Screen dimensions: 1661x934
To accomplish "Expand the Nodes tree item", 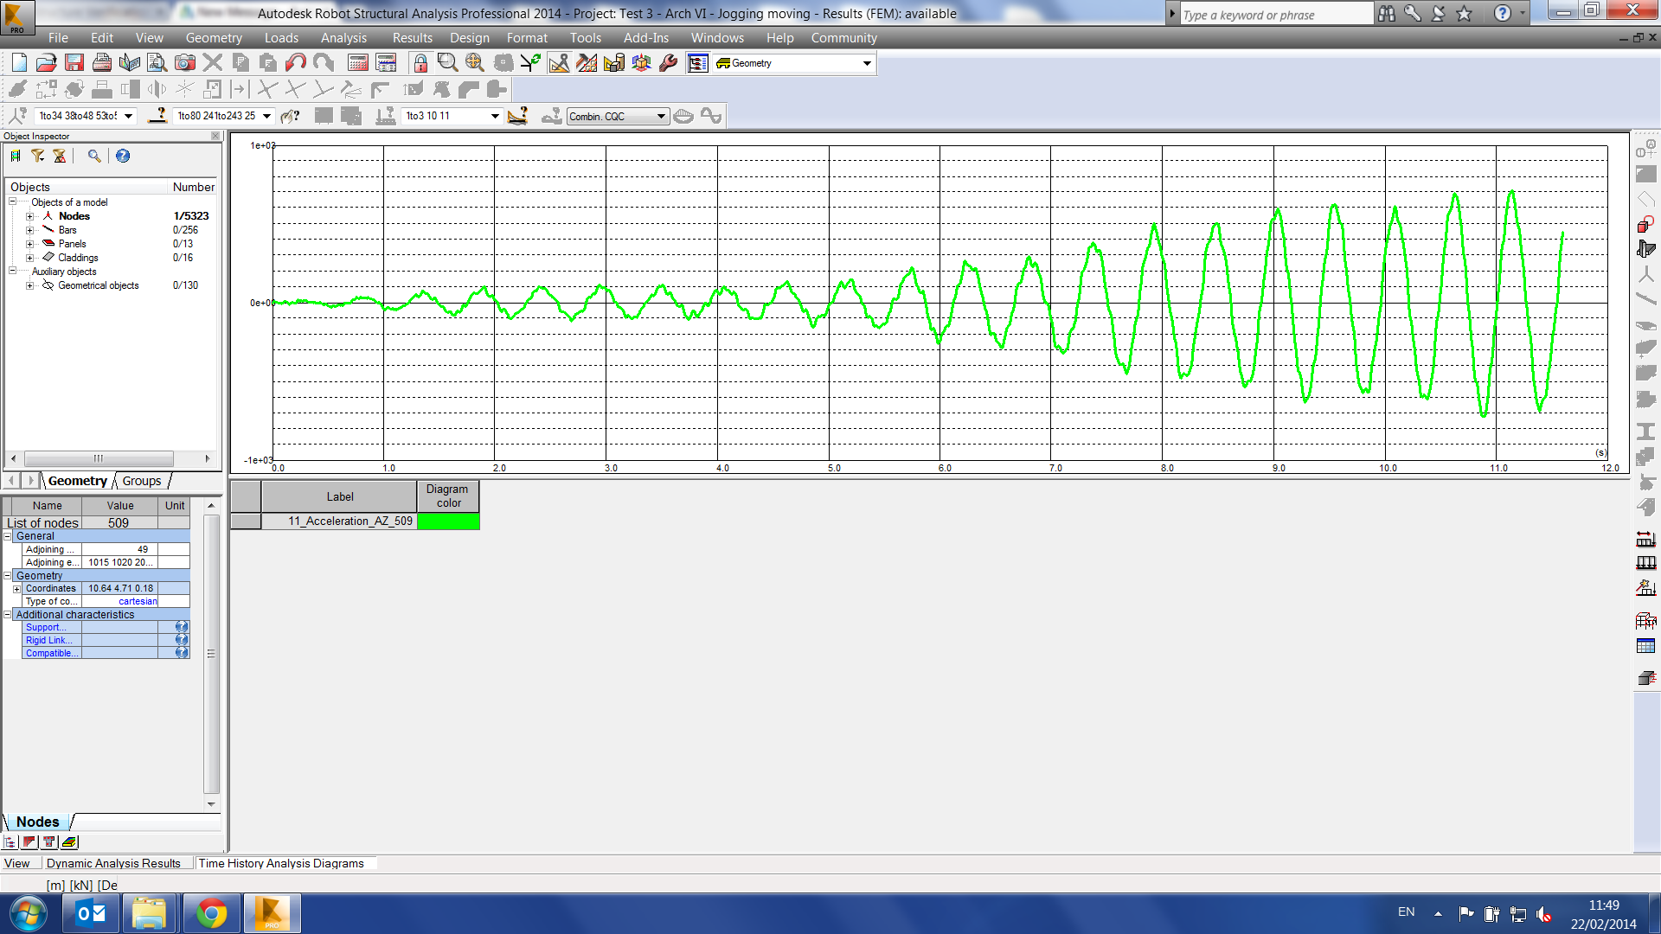I will 29,216.
